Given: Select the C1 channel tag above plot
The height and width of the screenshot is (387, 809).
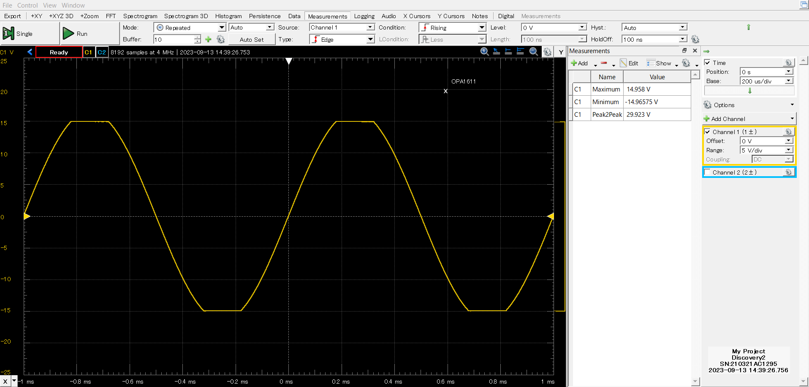Looking at the screenshot, I should click(88, 52).
